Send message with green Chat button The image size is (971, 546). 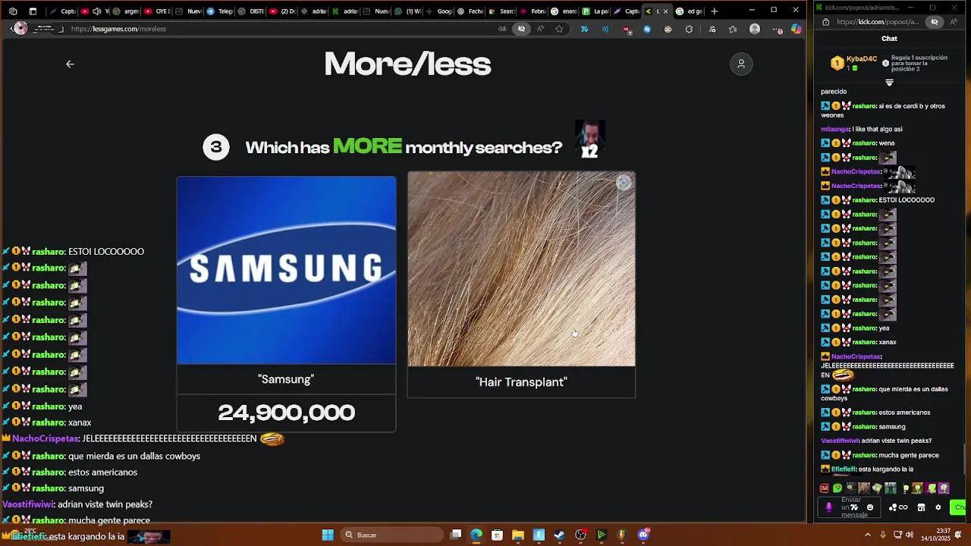pyautogui.click(x=958, y=507)
